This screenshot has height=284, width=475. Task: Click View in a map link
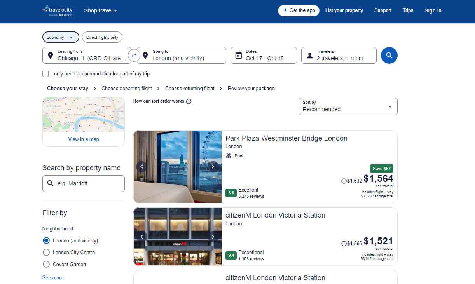[84, 139]
